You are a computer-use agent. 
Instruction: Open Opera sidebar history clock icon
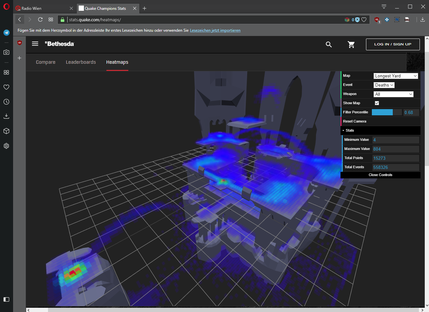click(x=6, y=102)
